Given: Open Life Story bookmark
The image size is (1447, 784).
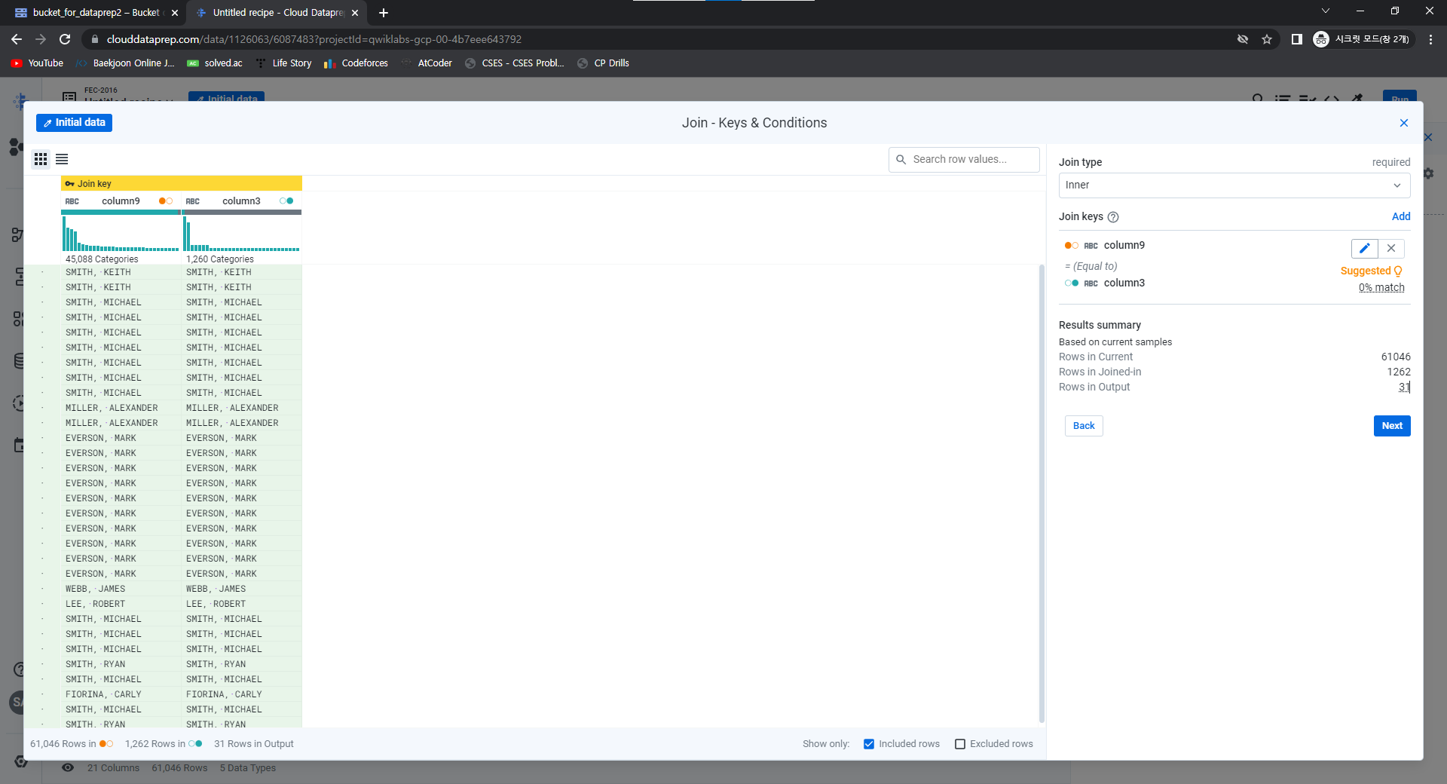Looking at the screenshot, I should 283,63.
